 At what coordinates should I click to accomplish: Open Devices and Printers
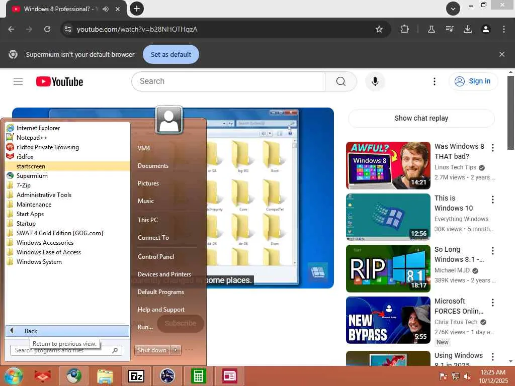coord(164,274)
